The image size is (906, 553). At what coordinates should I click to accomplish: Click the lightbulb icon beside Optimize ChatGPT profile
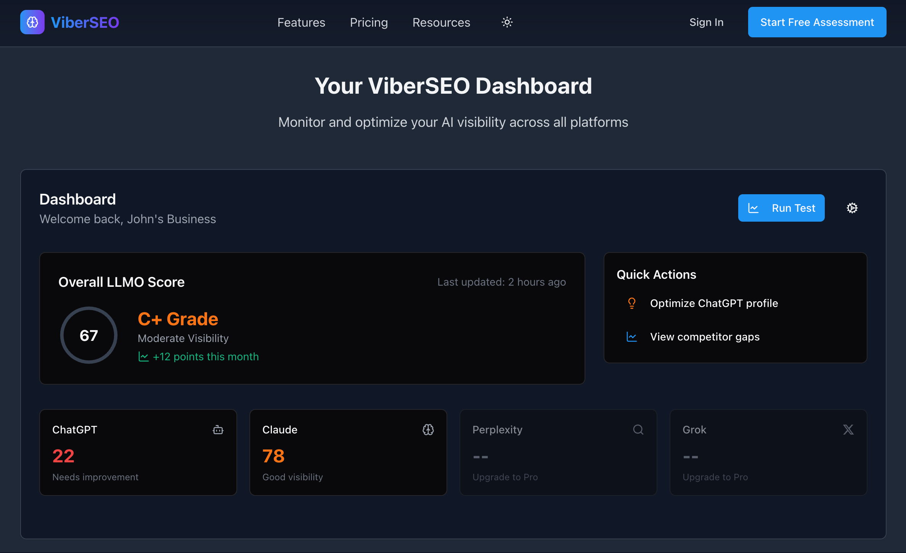[632, 303]
